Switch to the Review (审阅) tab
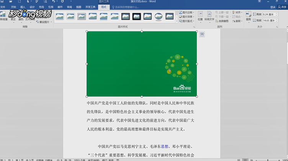288x161 pixels. click(x=69, y=7)
